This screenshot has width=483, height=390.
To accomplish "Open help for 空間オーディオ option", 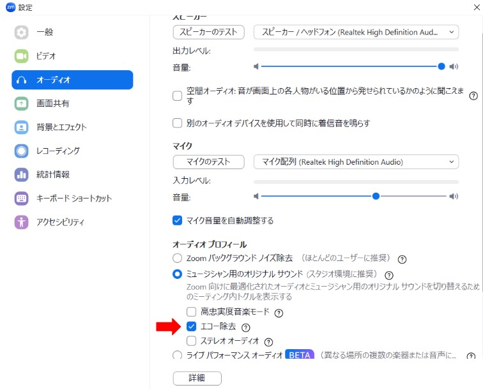I will pyautogui.click(x=473, y=96).
